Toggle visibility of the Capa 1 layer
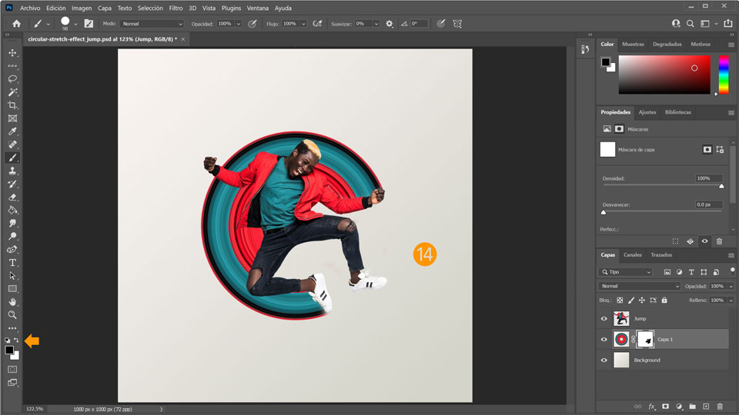Screen dimensions: 739x415 pyautogui.click(x=604, y=339)
